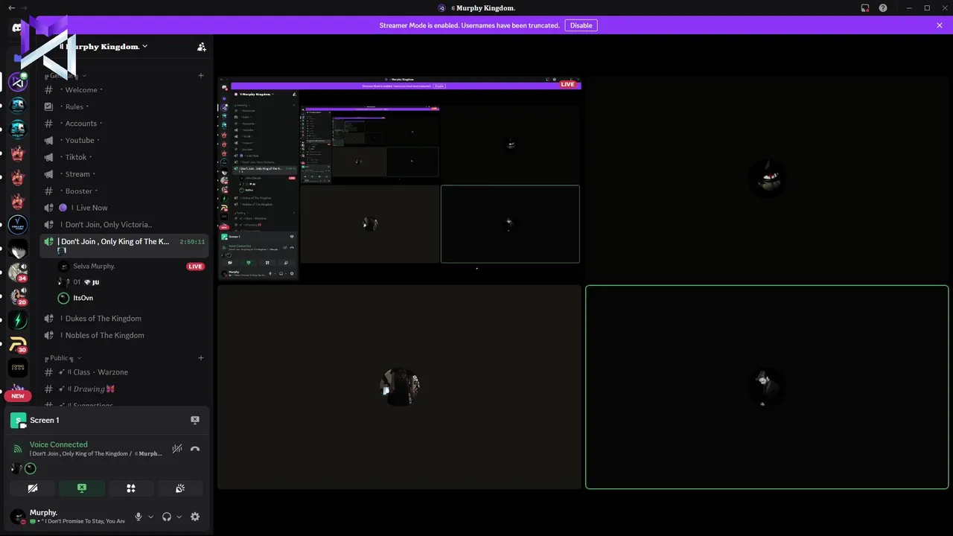
Task: Select Don't Join, Only King of The K... channel
Action: tap(124, 246)
